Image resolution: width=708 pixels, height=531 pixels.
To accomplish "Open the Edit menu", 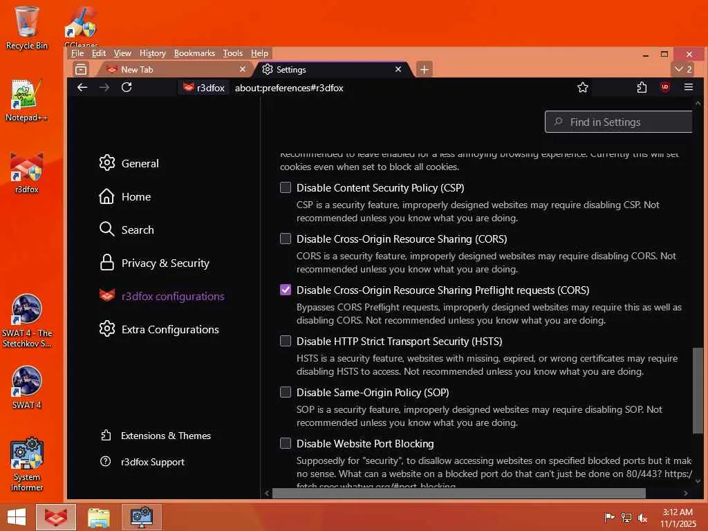I will (98, 53).
